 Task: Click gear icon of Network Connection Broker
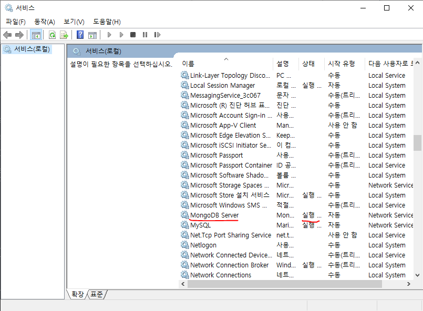click(185, 265)
